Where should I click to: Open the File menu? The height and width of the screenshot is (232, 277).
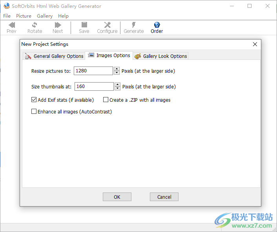pos(7,16)
